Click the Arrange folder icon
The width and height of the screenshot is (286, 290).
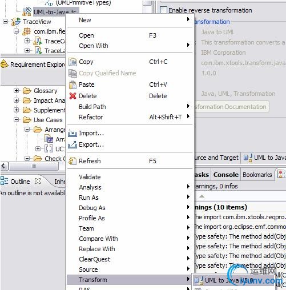[38, 130]
